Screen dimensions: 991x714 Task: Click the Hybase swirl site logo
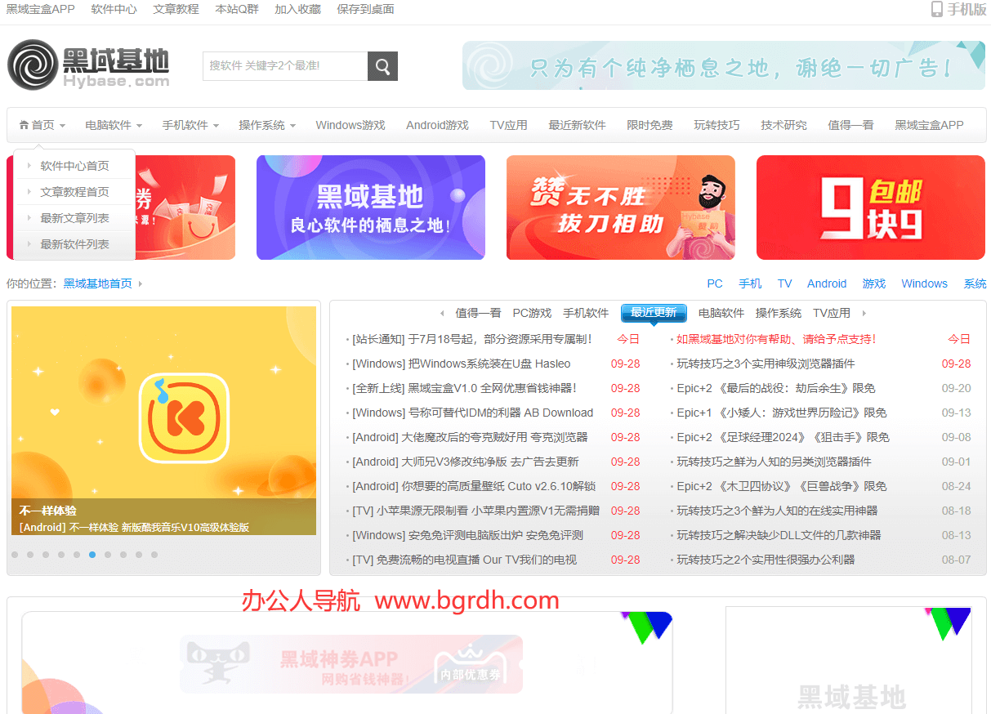(33, 65)
